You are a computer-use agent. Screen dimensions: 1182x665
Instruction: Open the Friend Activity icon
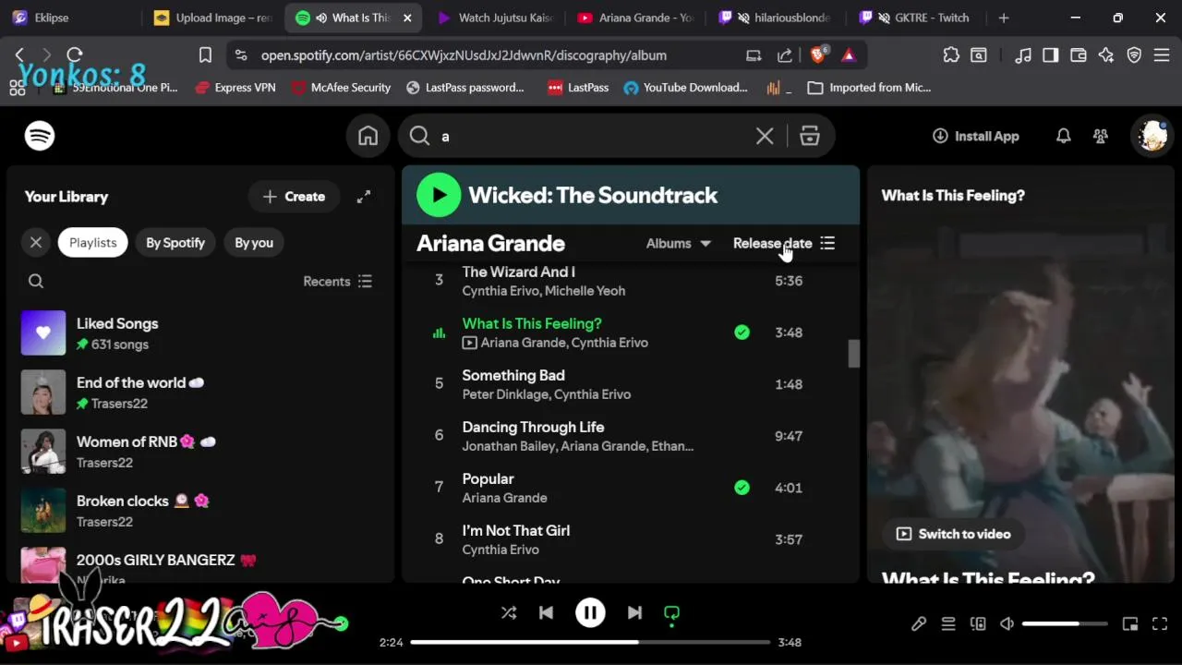click(x=1101, y=136)
